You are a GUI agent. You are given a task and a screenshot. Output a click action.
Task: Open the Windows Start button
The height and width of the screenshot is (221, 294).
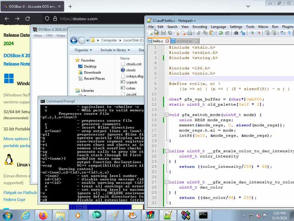tap(8, 215)
